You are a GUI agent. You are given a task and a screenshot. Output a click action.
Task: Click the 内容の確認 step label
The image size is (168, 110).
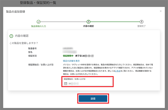pos(88,26)
